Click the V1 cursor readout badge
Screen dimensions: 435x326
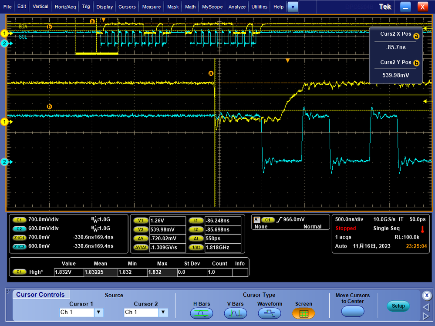[x=141, y=221]
